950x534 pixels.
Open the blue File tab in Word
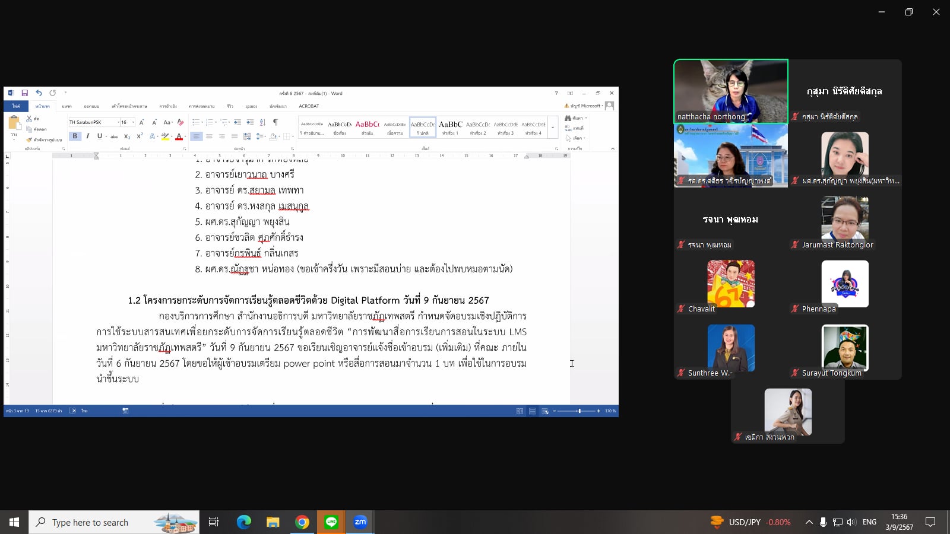16,106
